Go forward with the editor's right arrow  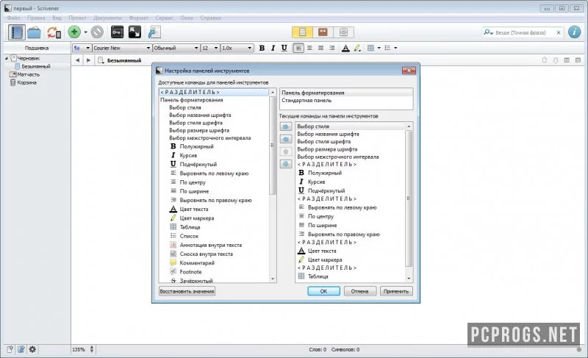88,60
